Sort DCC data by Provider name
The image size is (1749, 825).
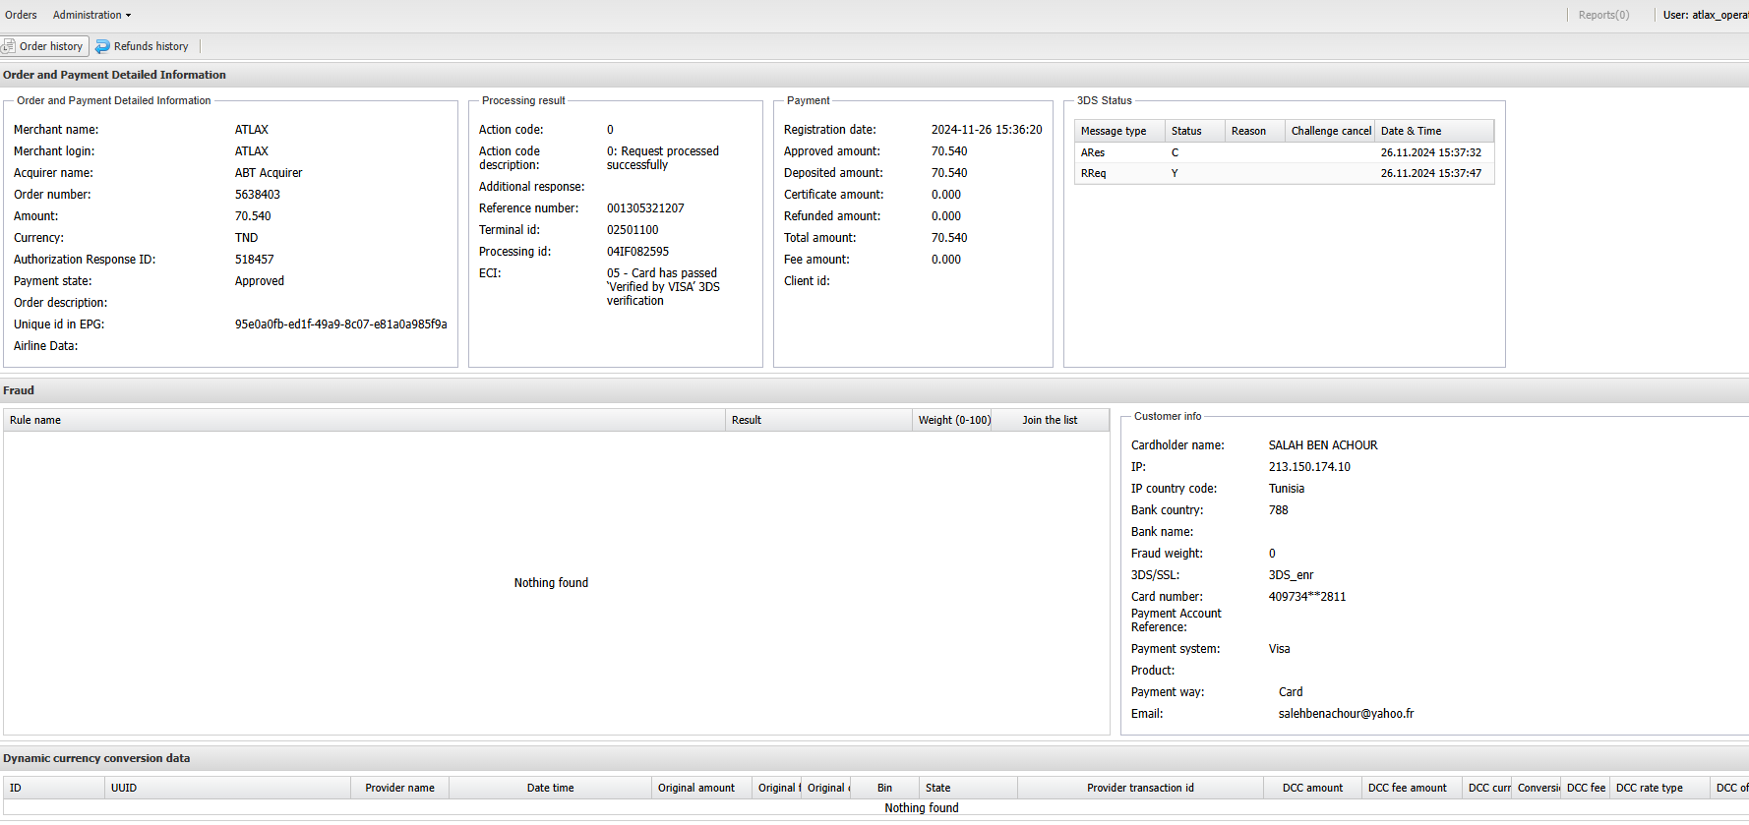[x=399, y=788]
